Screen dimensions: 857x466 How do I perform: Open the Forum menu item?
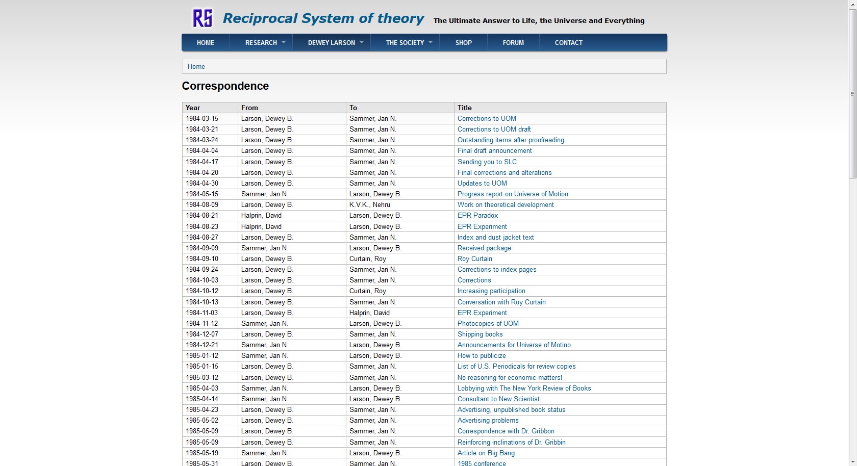[513, 43]
